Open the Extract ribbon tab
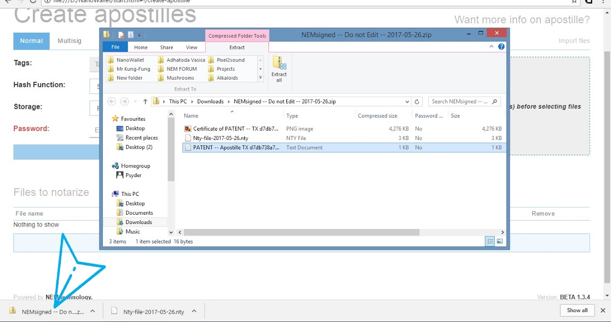Screen dimensions: 611x322 237,47
